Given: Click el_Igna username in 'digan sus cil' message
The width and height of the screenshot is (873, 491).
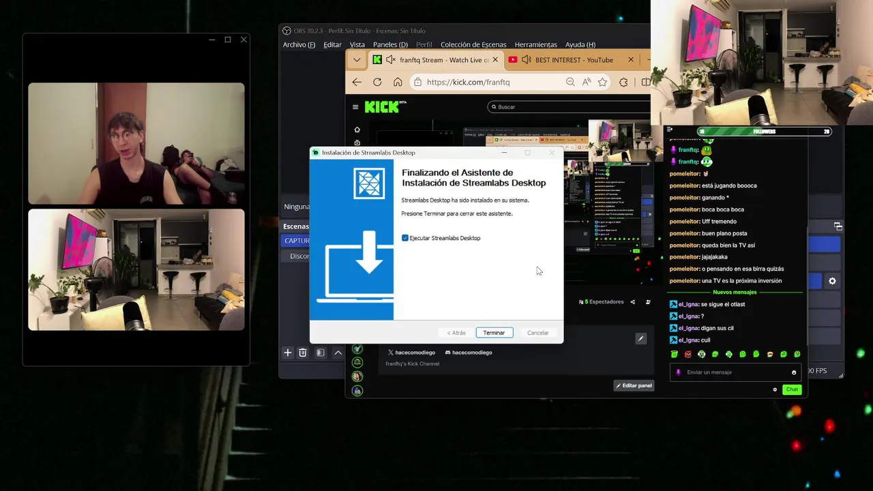Looking at the screenshot, I should click(690, 328).
